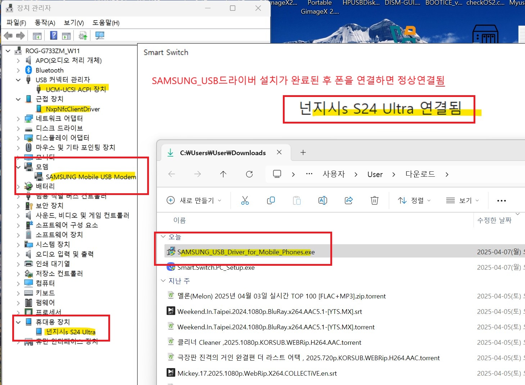Click the show/hide console tree toolbar icon
This screenshot has height=385, width=525.
(x=37, y=36)
